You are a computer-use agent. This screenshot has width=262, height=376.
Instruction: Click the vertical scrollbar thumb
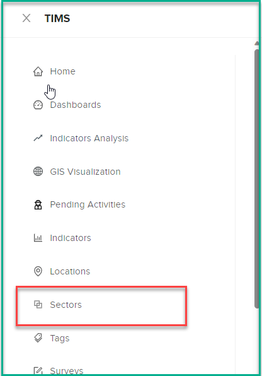pyautogui.click(x=257, y=179)
